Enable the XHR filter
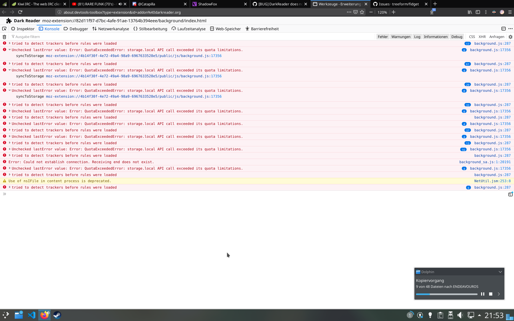Viewport: 514px width, 321px height. pos(482,37)
